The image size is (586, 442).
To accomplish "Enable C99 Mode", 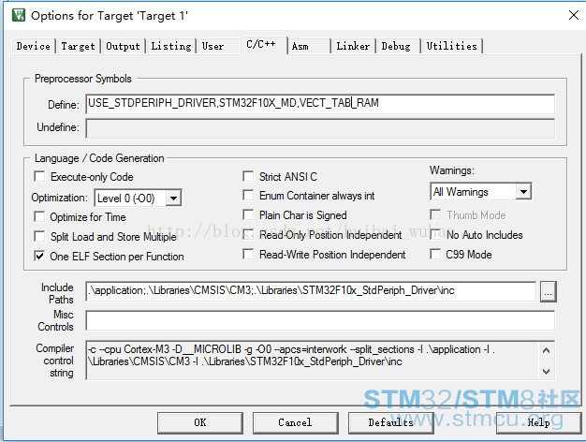I will click(x=435, y=255).
